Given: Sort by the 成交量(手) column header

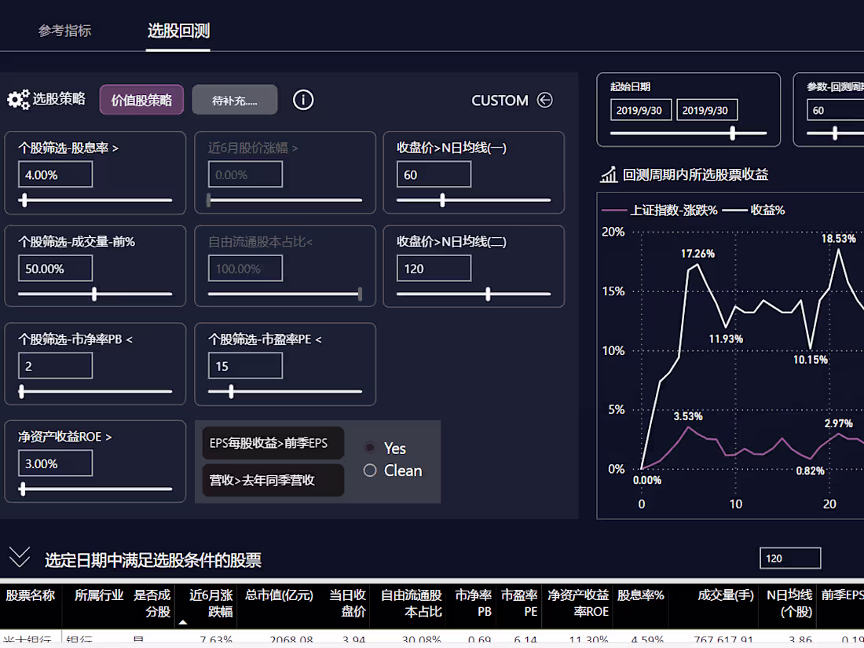Looking at the screenshot, I should [x=726, y=595].
